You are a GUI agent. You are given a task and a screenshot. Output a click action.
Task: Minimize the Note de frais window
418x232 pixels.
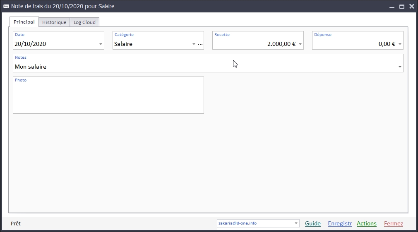click(x=392, y=7)
